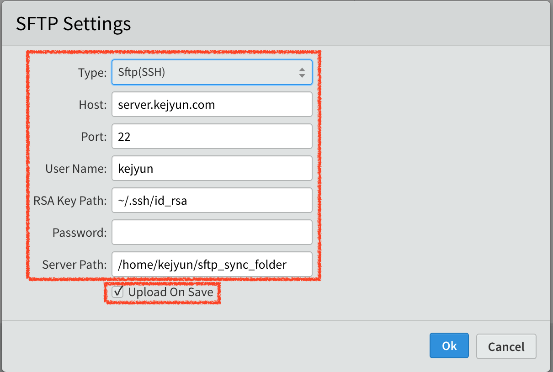Focus the Port field containing 22
This screenshot has width=553, height=372.
(212, 136)
